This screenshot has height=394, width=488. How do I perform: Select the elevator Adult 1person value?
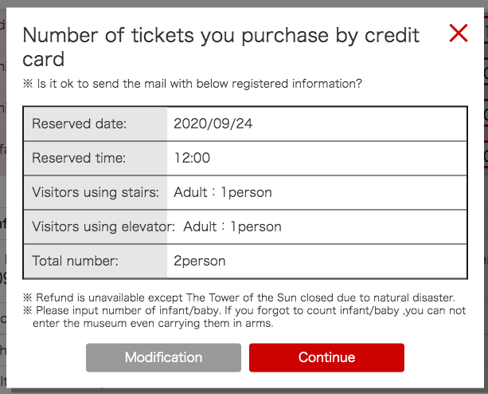232,227
